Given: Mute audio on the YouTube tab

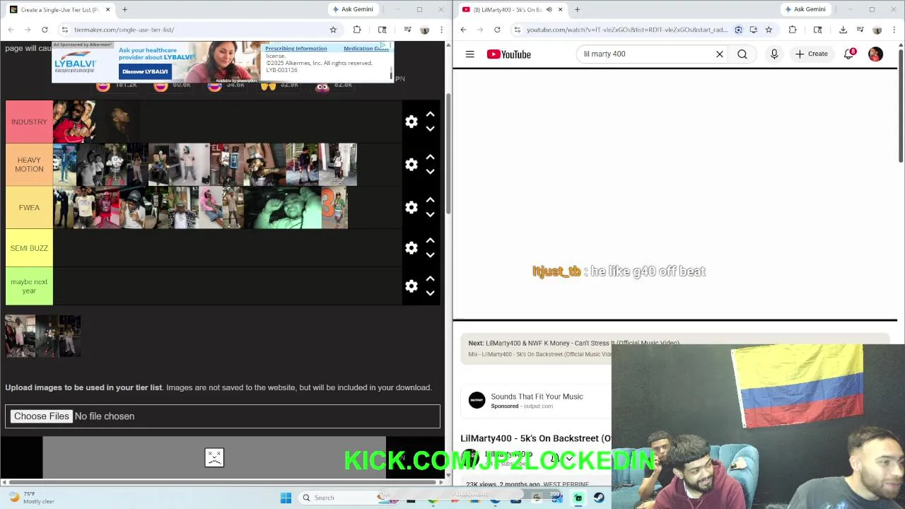Looking at the screenshot, I should (x=549, y=10).
